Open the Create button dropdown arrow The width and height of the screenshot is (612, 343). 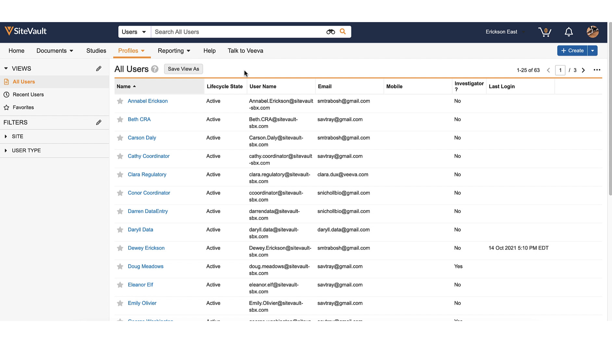pos(593,51)
